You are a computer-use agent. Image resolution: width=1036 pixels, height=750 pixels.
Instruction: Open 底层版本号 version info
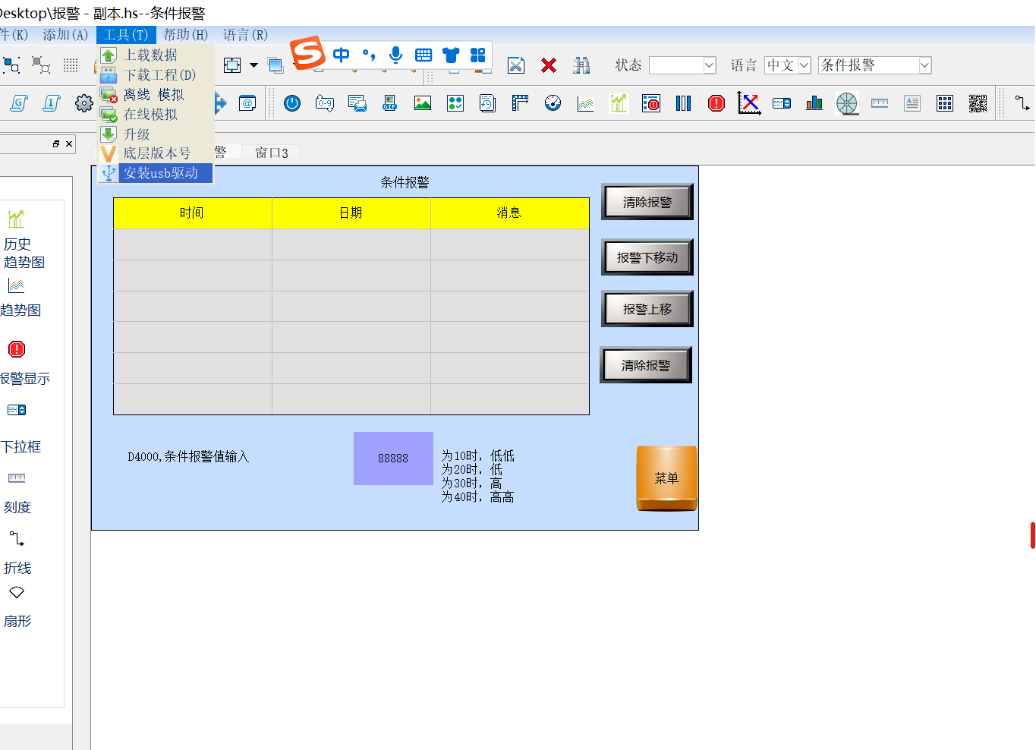pos(156,153)
